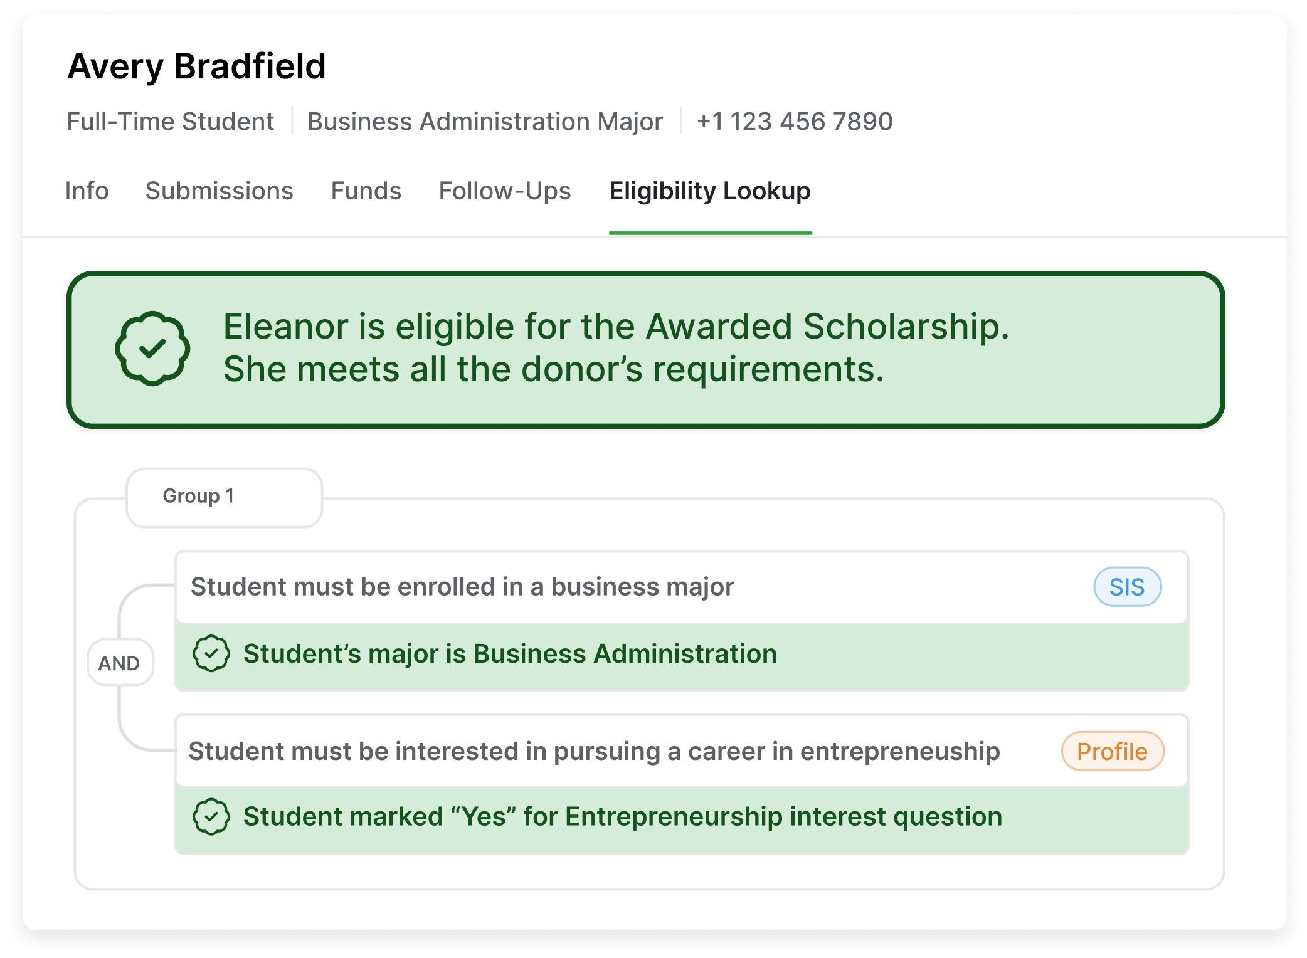Click the Profile source badge

(x=1113, y=751)
